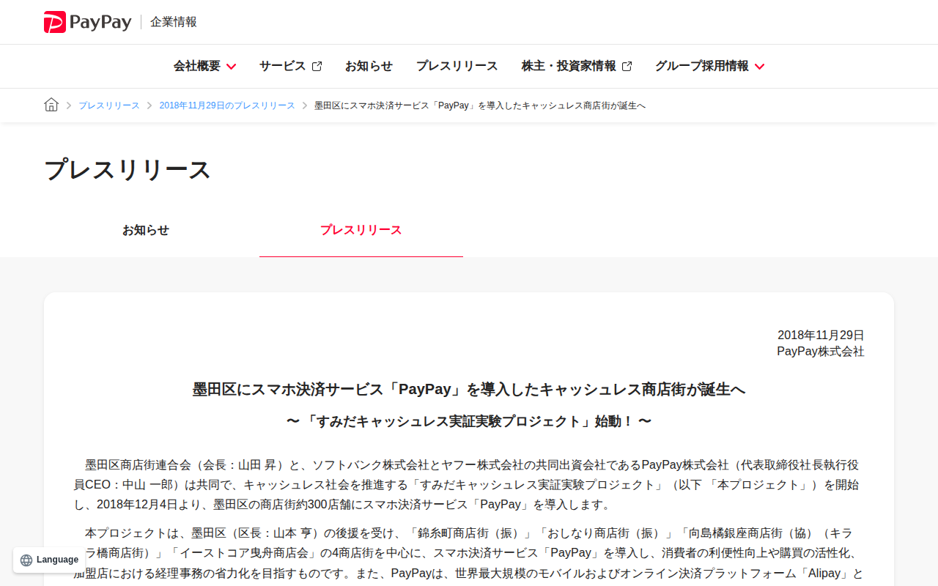This screenshot has width=938, height=586.
Task: Go to お知らせ in top navigation
Action: pos(369,66)
